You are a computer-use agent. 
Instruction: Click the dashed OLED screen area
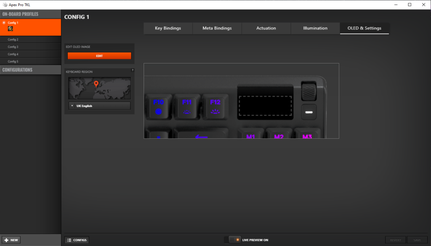pyautogui.click(x=265, y=106)
